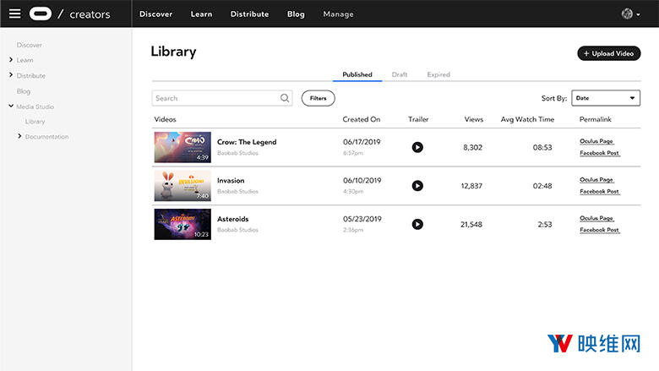Switch to the Draft tab

(400, 74)
